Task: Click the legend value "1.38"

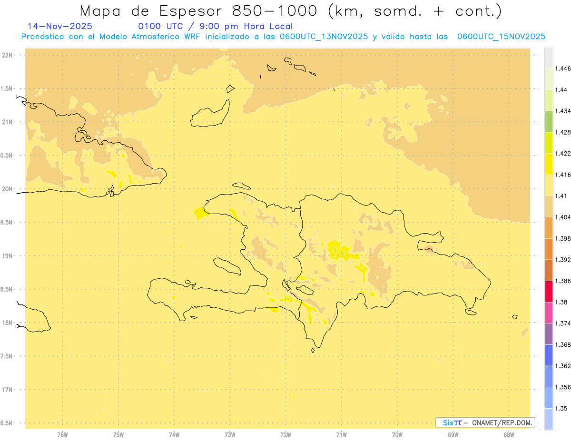Action: [561, 302]
